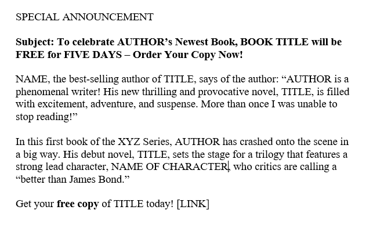Click the word Subject: in bold line

[35, 42]
